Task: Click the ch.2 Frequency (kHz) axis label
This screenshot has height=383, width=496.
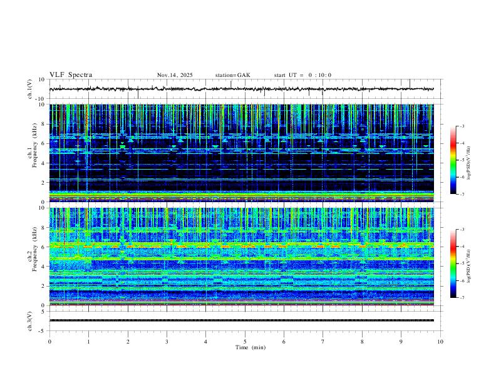Action: (x=32, y=249)
